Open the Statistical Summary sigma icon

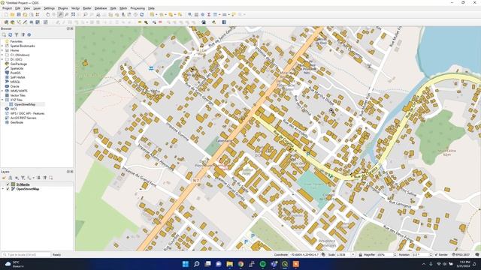click(209, 14)
